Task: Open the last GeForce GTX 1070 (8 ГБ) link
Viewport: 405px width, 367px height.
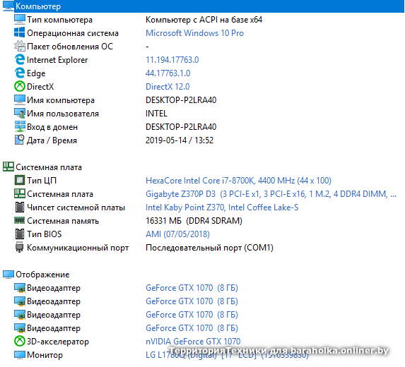Action: click(192, 328)
